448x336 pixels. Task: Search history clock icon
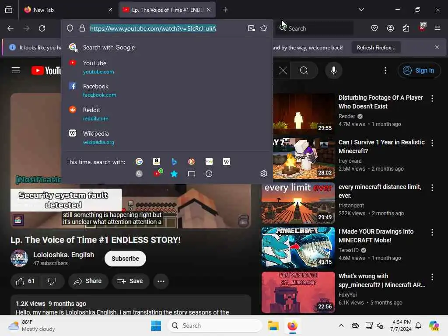point(209,174)
